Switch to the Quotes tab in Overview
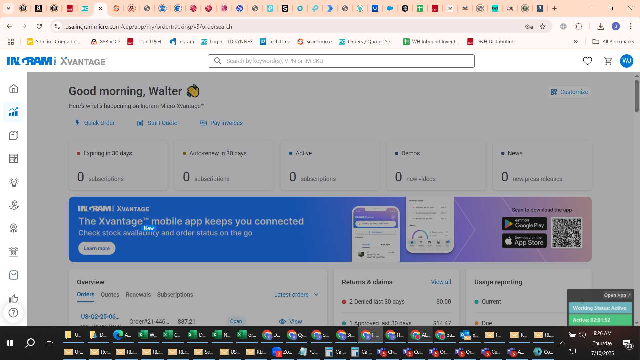Image resolution: width=640 pixels, height=360 pixels. click(110, 295)
